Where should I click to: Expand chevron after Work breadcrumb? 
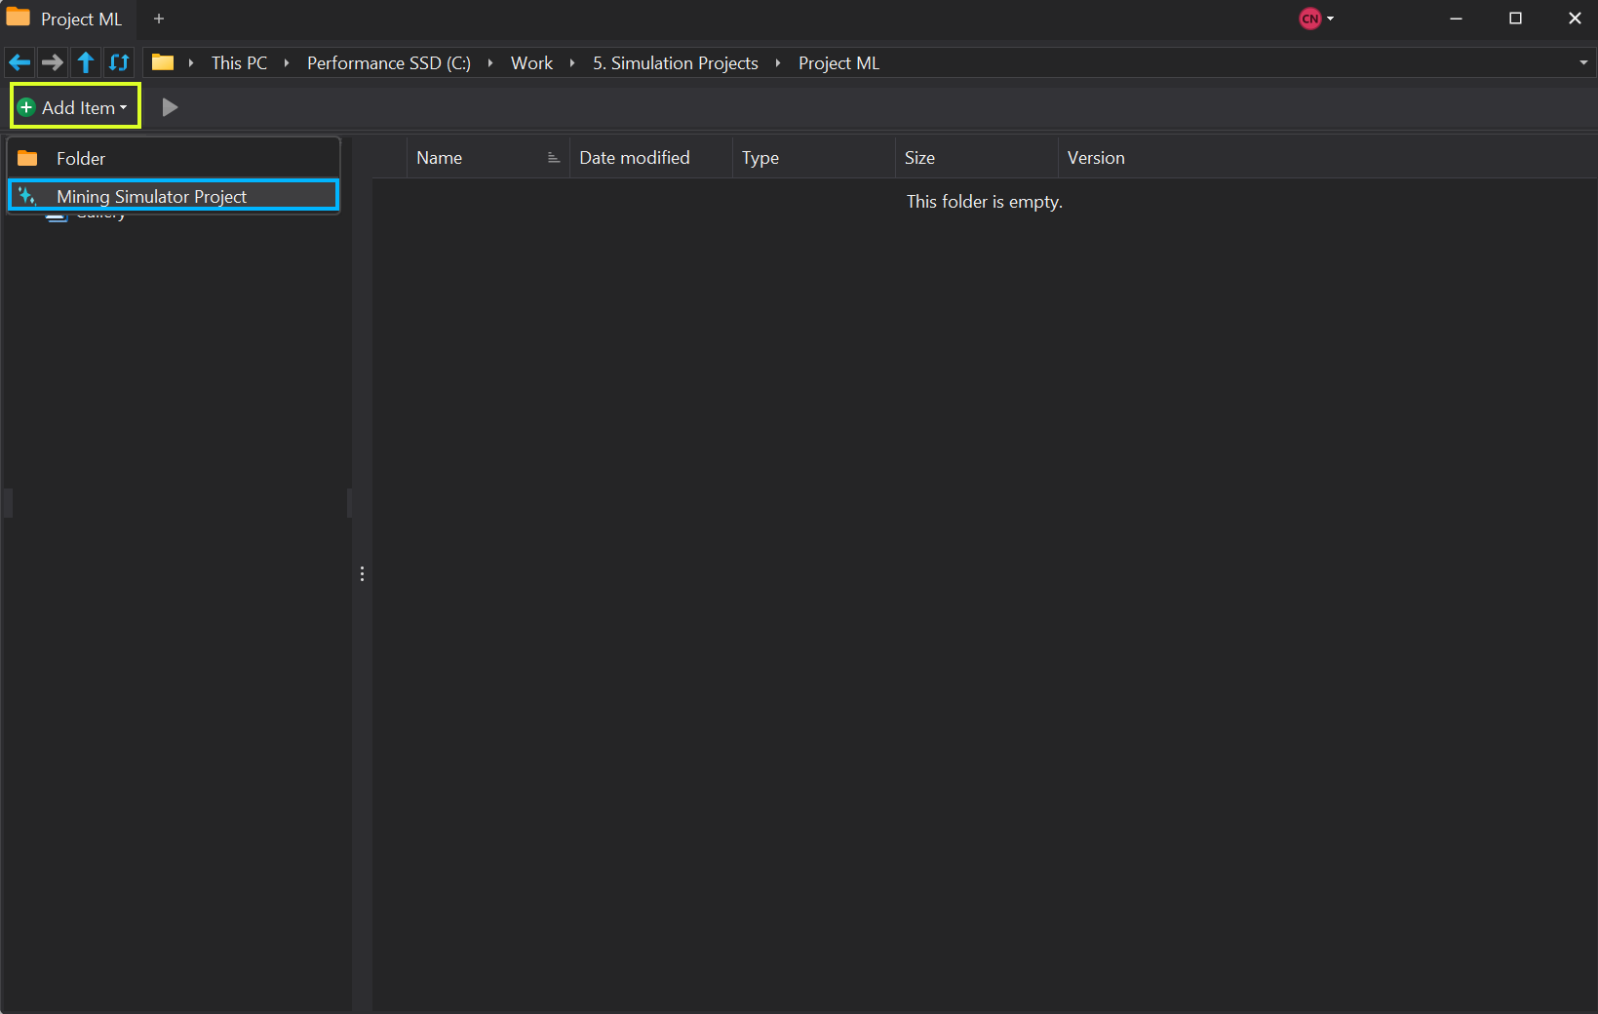coord(572,63)
